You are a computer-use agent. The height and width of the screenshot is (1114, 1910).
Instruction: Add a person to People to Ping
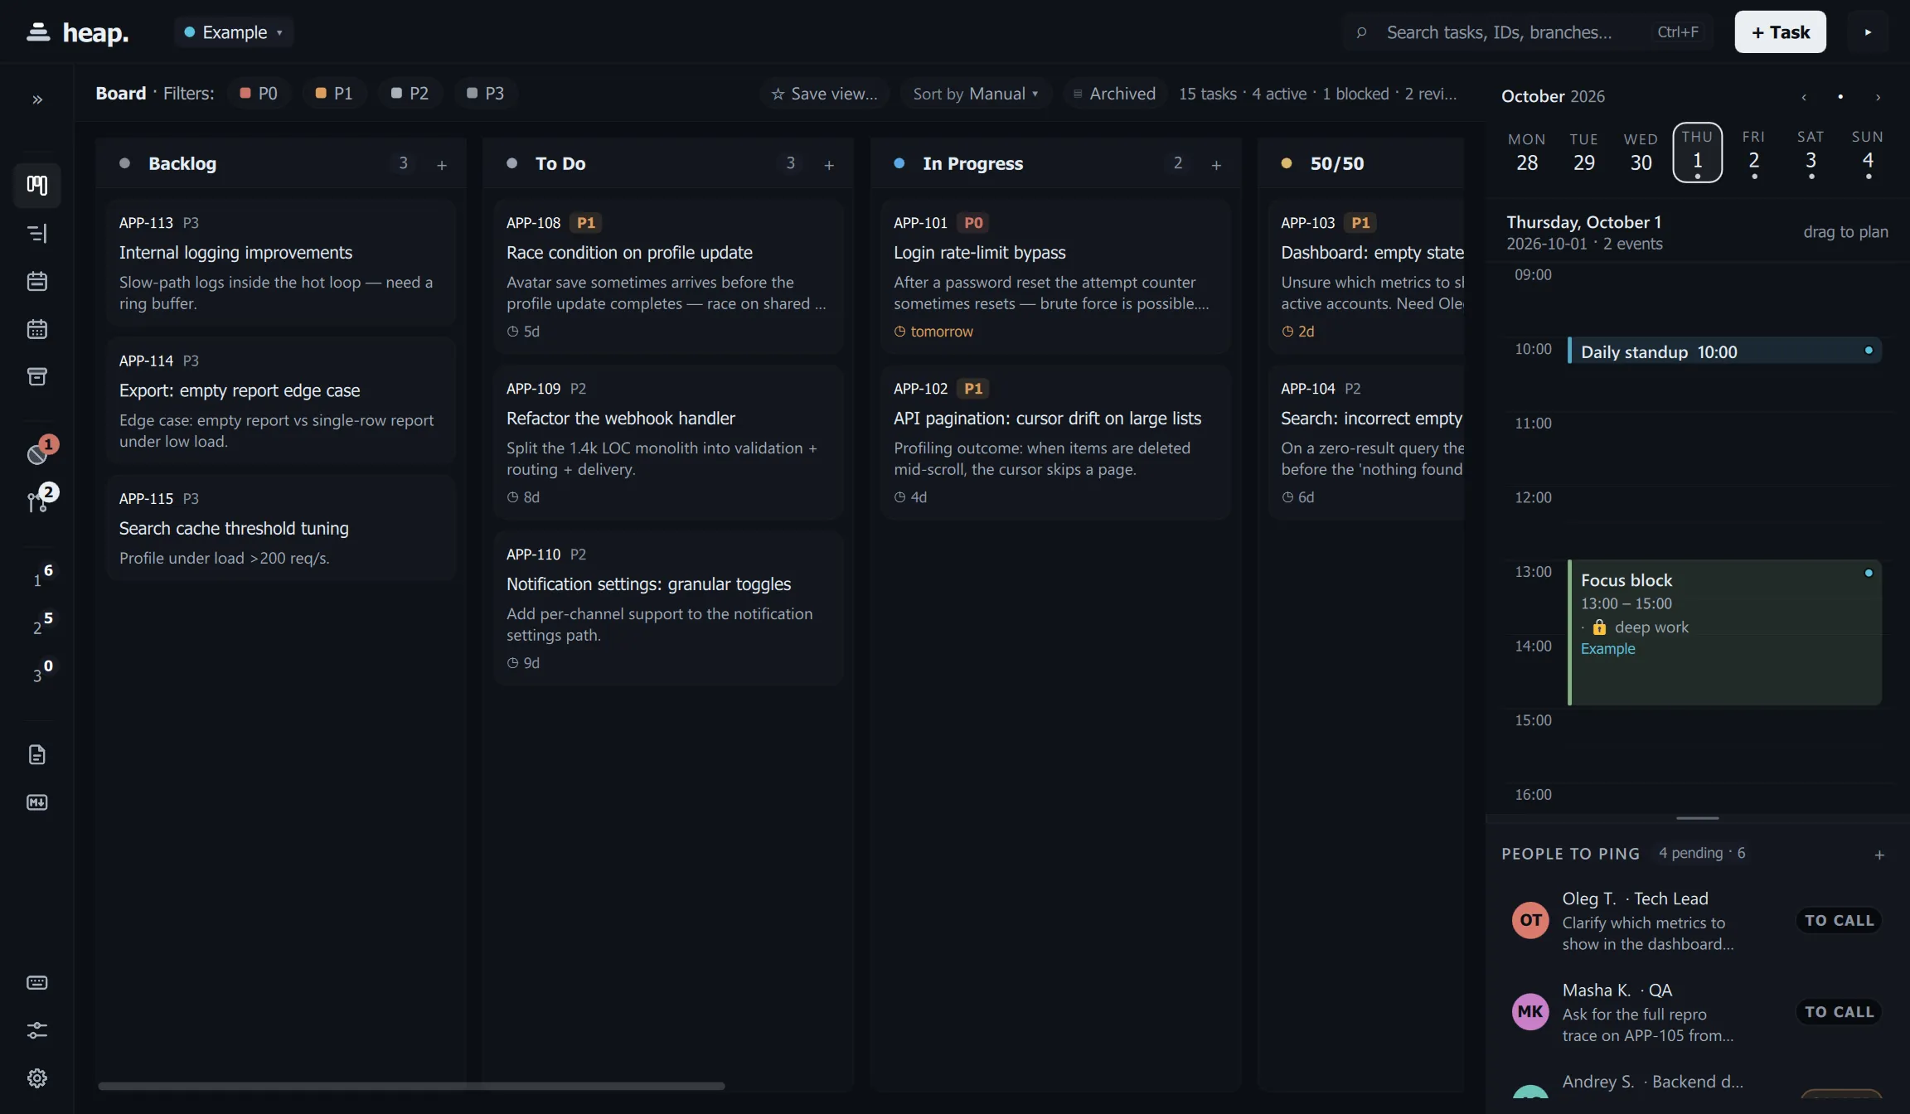click(1879, 855)
